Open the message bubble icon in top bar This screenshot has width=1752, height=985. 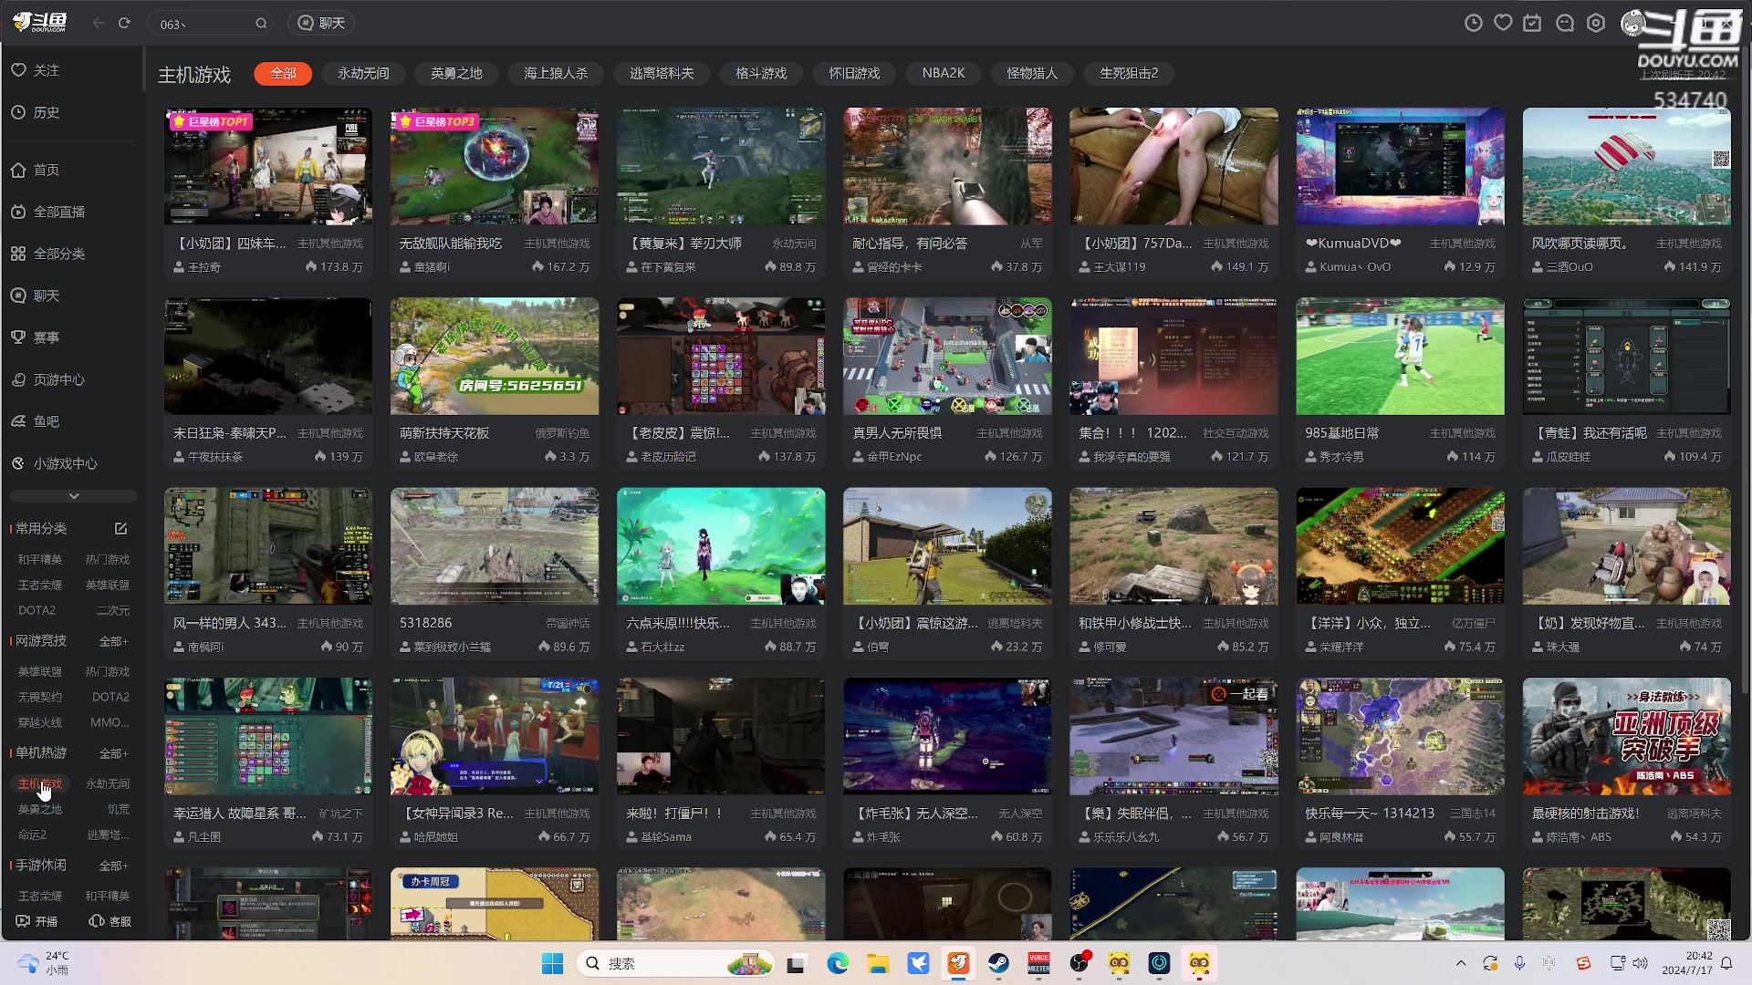click(x=1565, y=23)
